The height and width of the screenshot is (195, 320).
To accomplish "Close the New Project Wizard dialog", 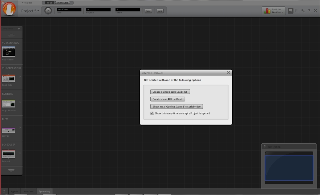I will click(228, 73).
